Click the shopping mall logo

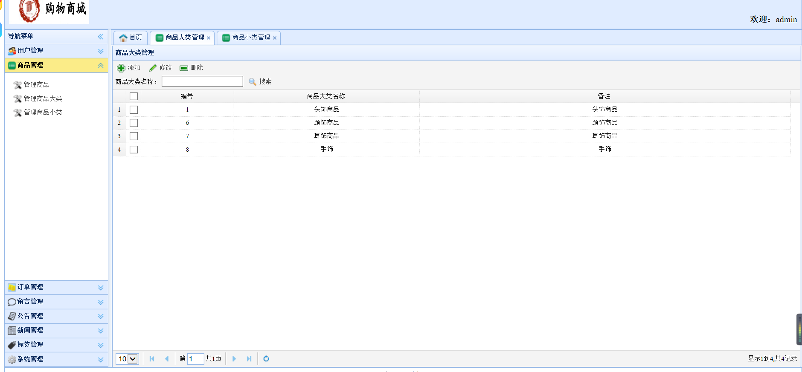coord(49,12)
